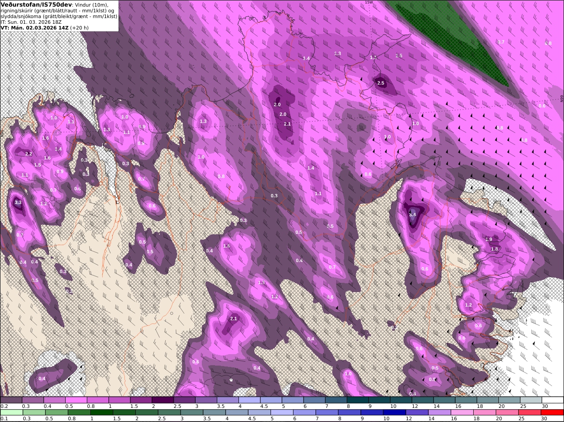Screen dimensions: 564x422
Task: Click the latitude label on right map edge
Action: pos(562,99)
